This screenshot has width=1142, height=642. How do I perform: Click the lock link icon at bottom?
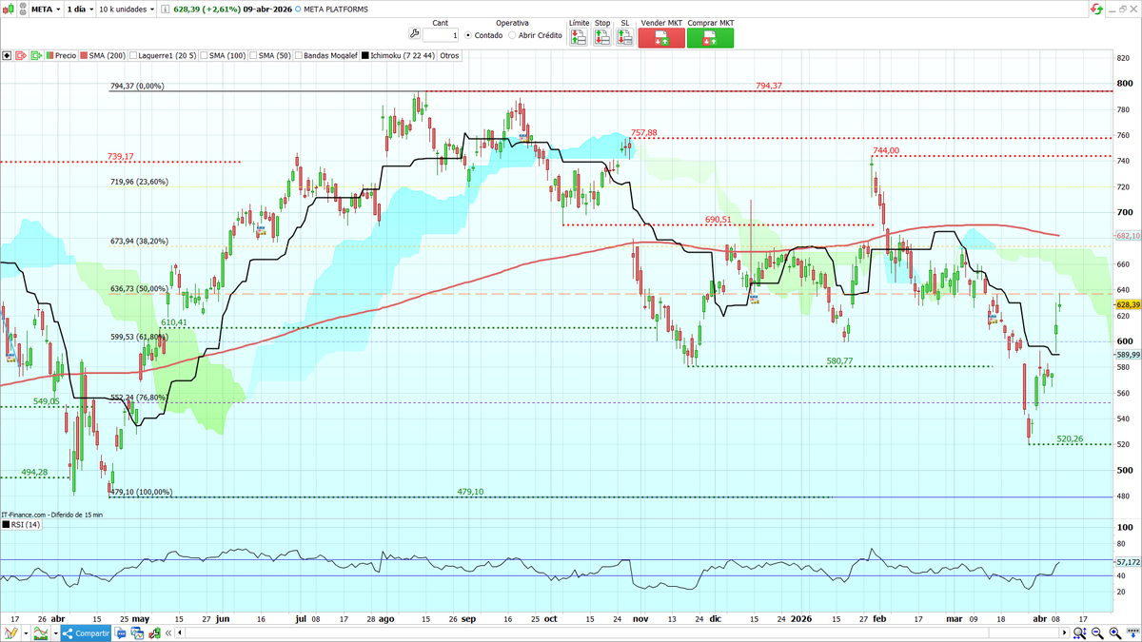point(154,632)
